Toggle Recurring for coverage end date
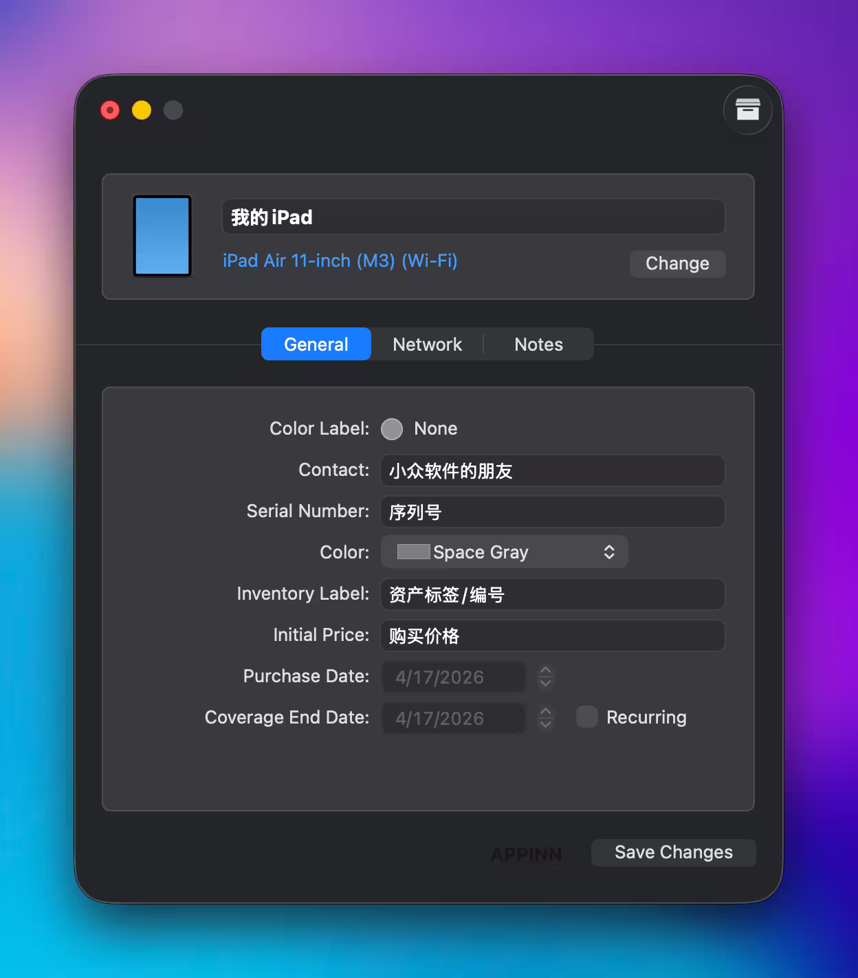858x978 pixels. (x=586, y=717)
